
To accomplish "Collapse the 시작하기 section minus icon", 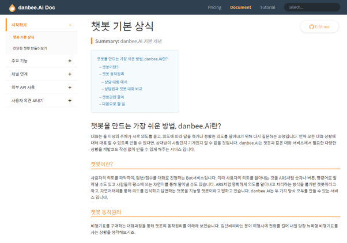I will tap(70, 25).
